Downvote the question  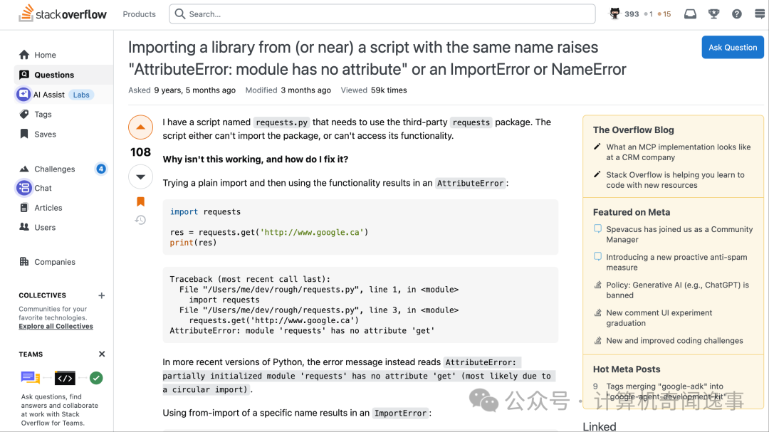140,177
